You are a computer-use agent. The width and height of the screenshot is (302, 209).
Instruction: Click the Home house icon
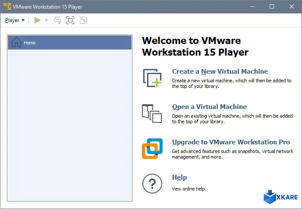[x=16, y=42]
